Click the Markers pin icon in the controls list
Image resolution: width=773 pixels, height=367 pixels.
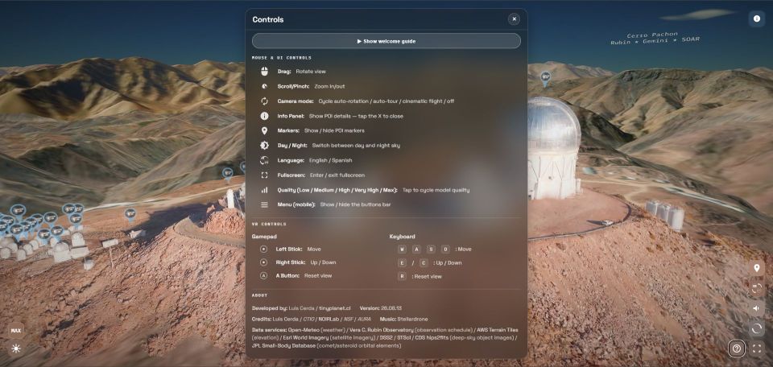pyautogui.click(x=264, y=130)
